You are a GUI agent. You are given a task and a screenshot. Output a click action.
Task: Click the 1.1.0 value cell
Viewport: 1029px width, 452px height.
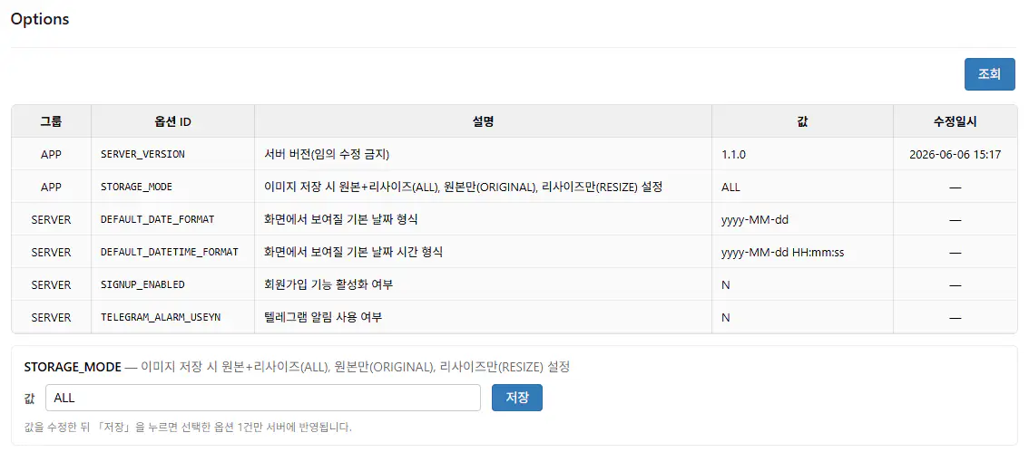coord(802,154)
